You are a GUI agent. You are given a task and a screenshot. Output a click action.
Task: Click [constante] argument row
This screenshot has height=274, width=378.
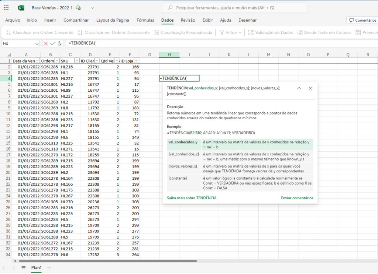coord(240,183)
